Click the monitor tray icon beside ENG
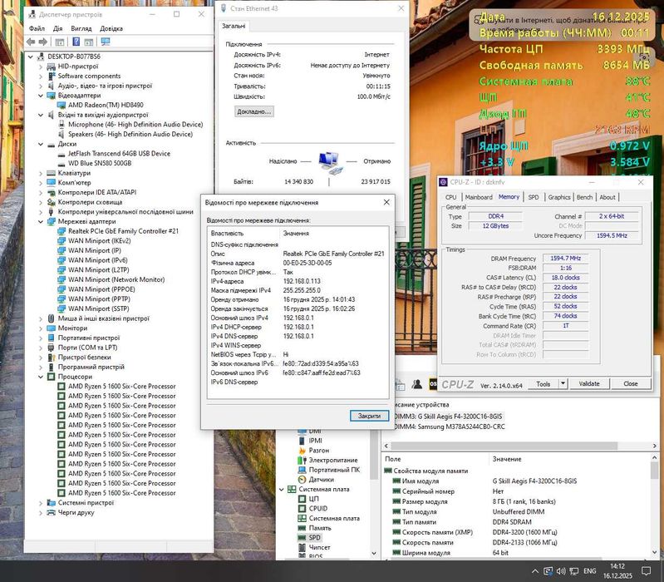The height and width of the screenshot is (582, 664). coord(574,571)
